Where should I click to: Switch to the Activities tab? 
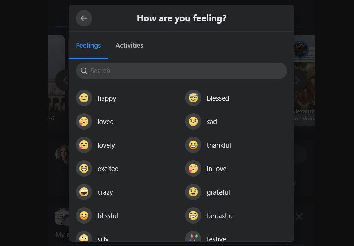pyautogui.click(x=129, y=46)
